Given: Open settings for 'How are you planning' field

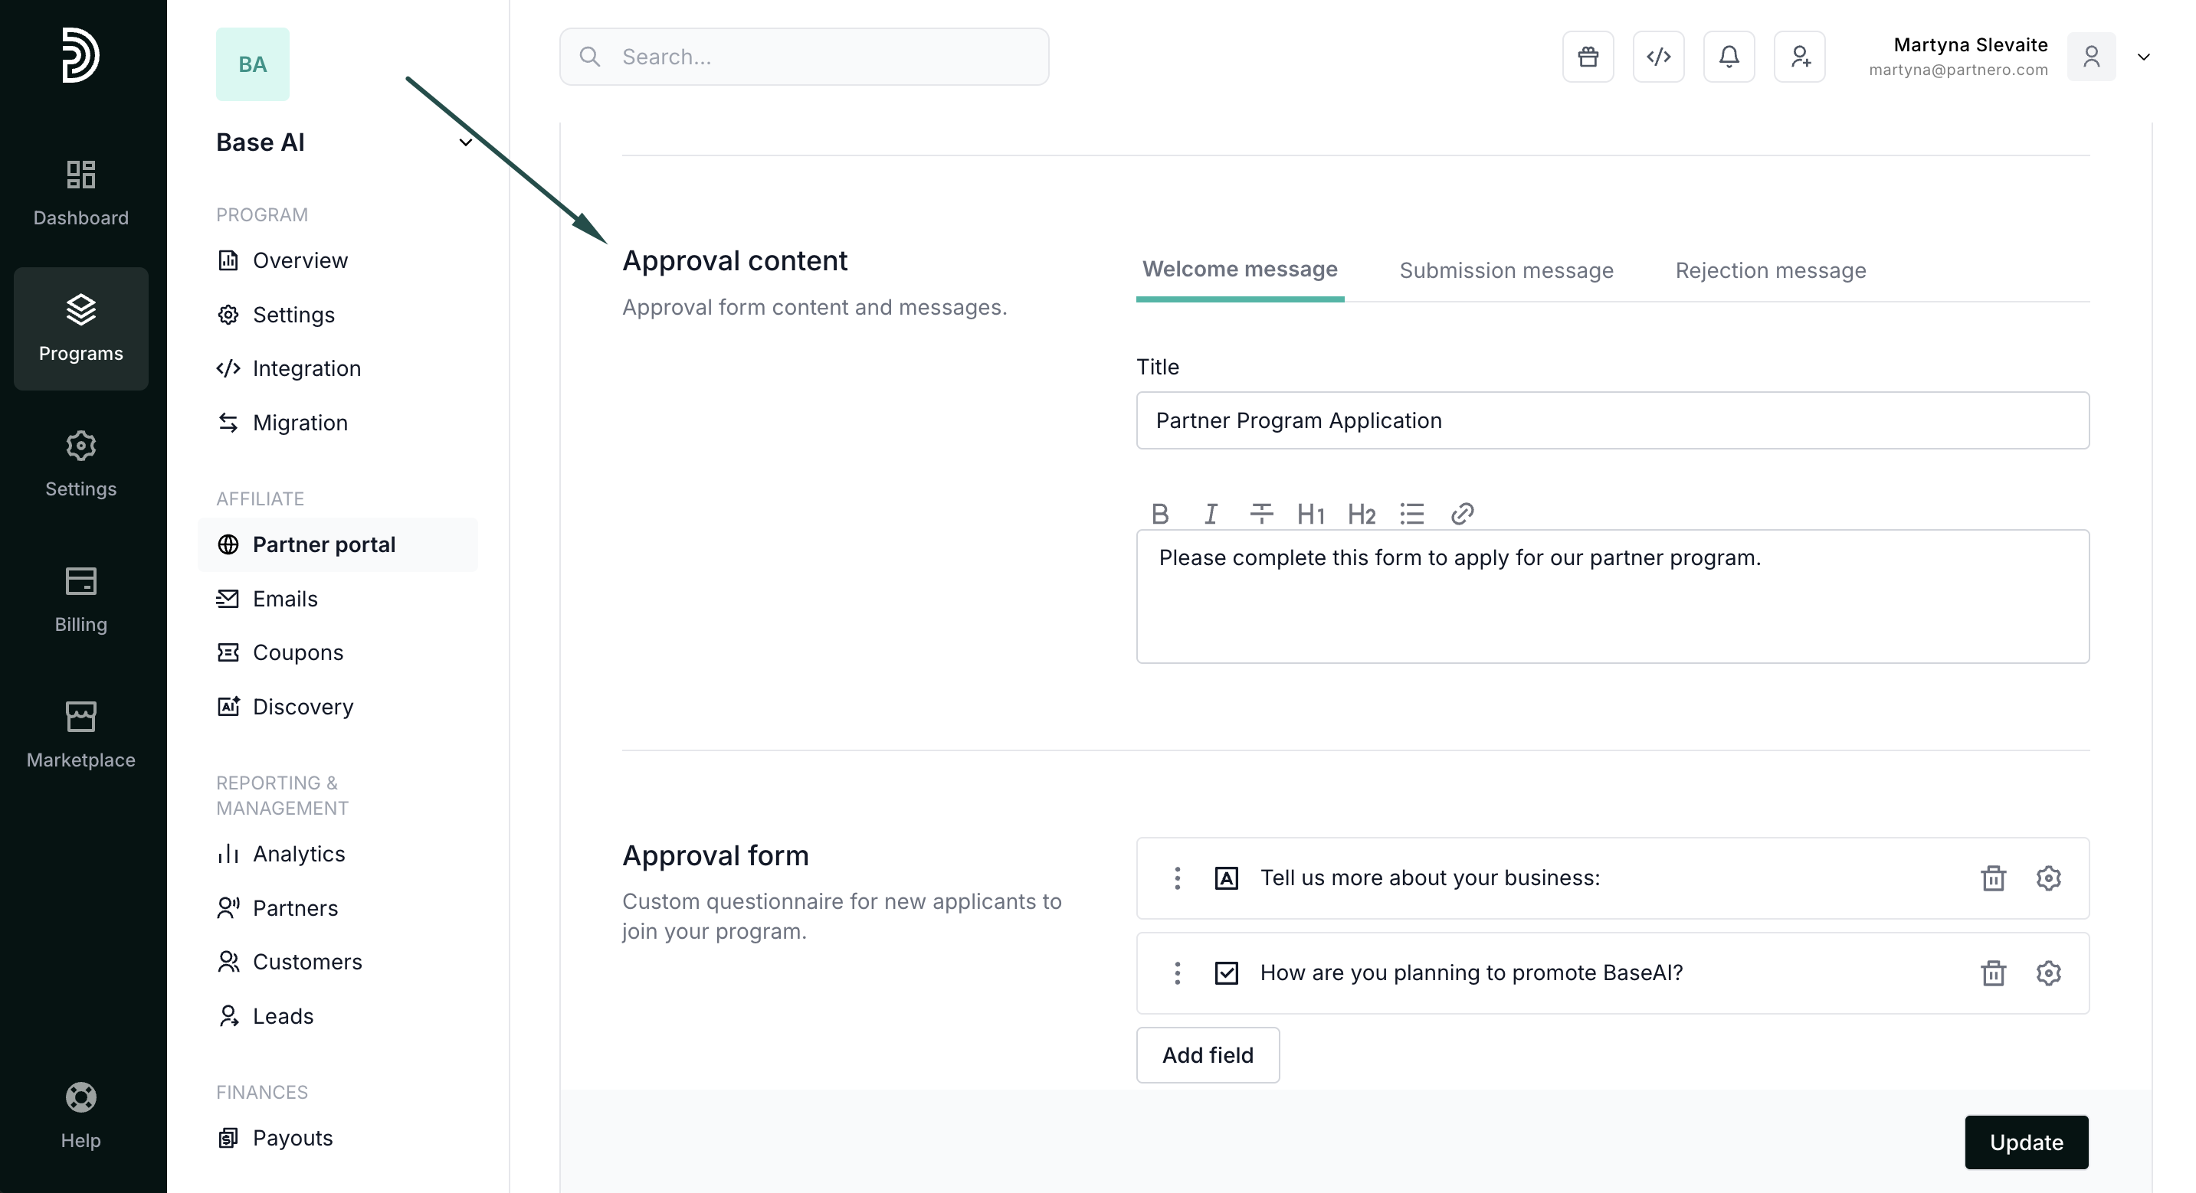Looking at the screenshot, I should 2047,973.
